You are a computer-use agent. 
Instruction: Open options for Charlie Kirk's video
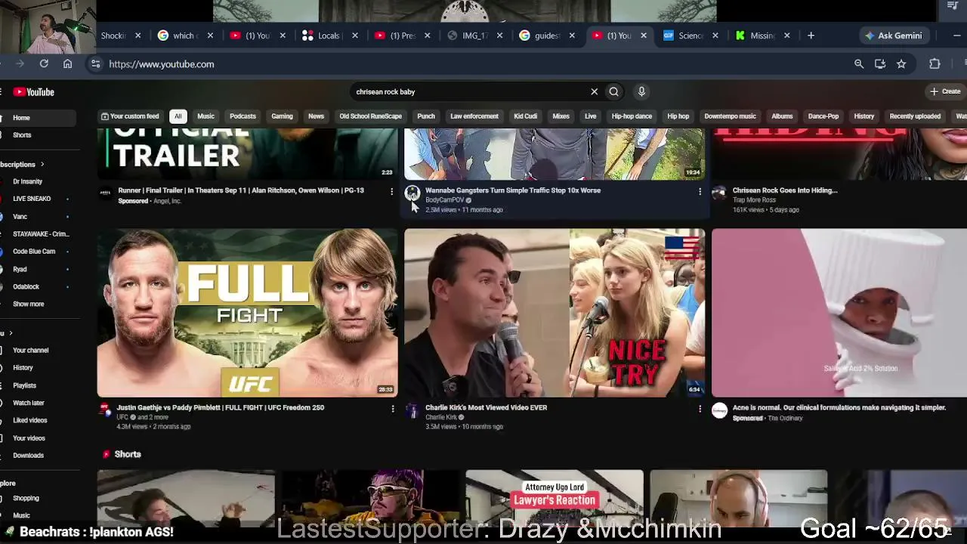[x=700, y=409]
